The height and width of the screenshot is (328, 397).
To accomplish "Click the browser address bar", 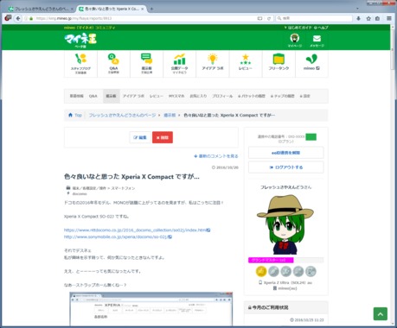I will point(144,18).
